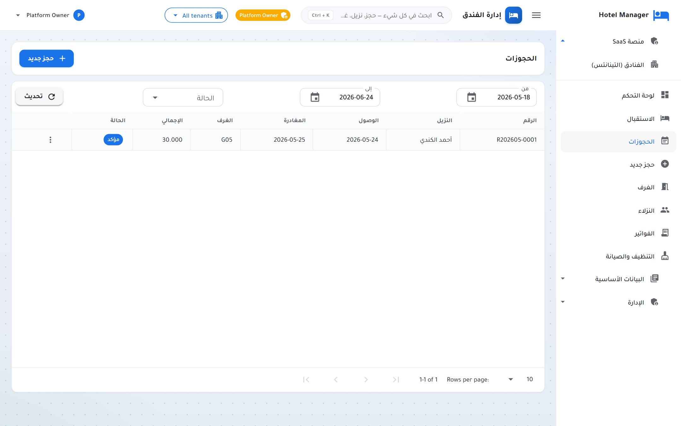The image size is (681, 426).
Task: Click the Ctrl + K shortcut hint
Action: point(321,15)
